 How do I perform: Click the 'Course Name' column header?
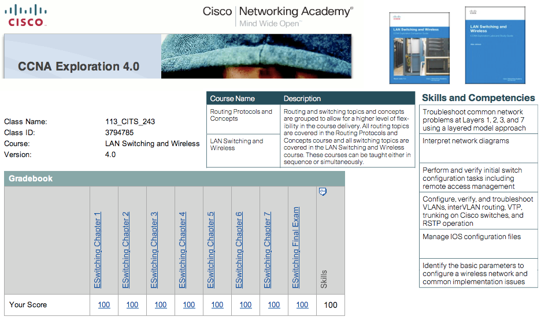(x=232, y=99)
